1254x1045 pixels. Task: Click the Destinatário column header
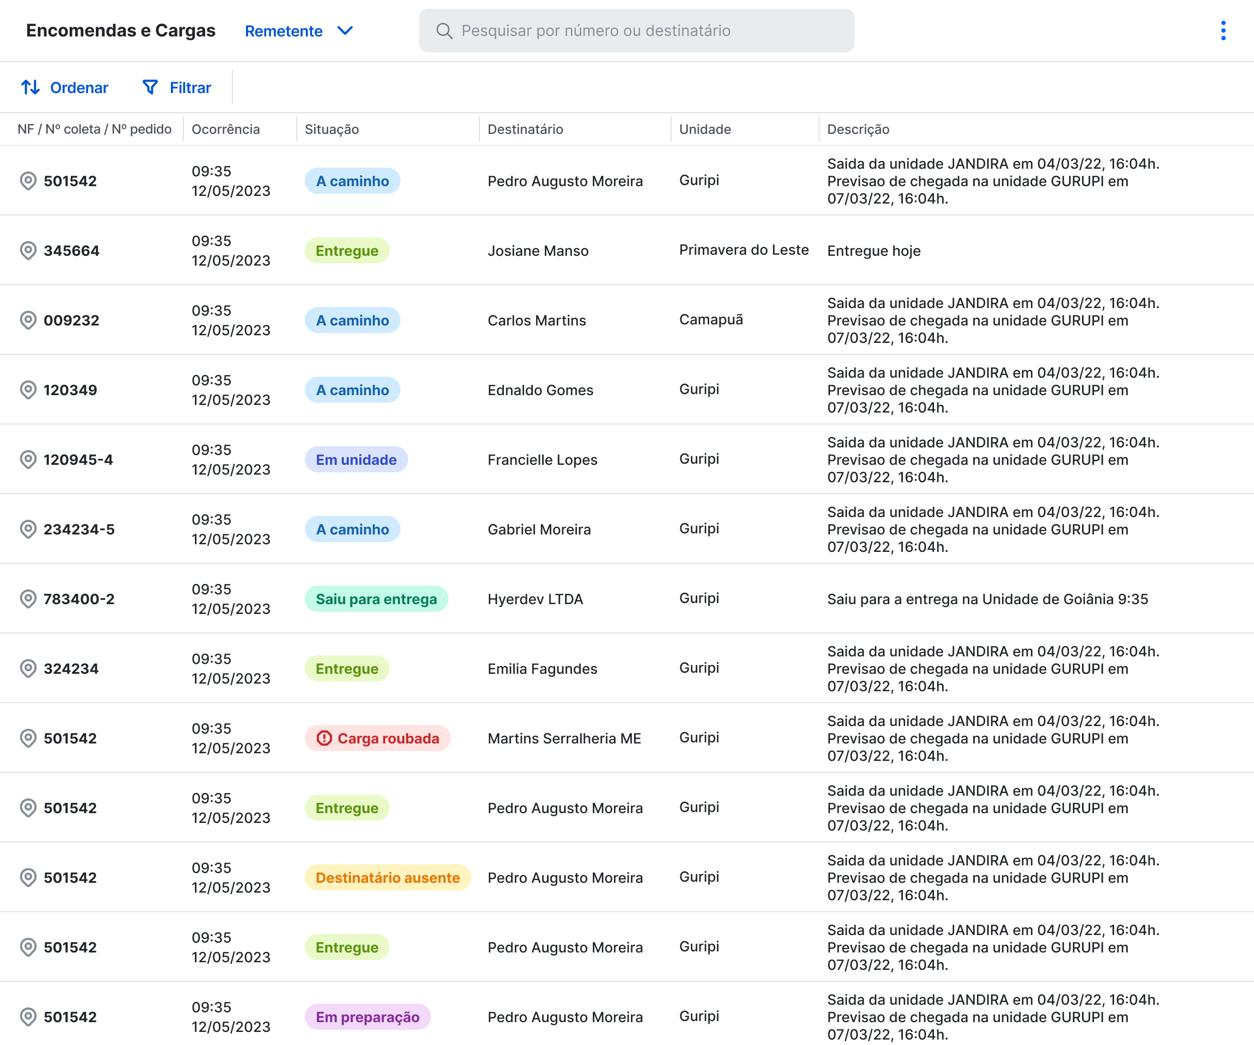tap(525, 129)
